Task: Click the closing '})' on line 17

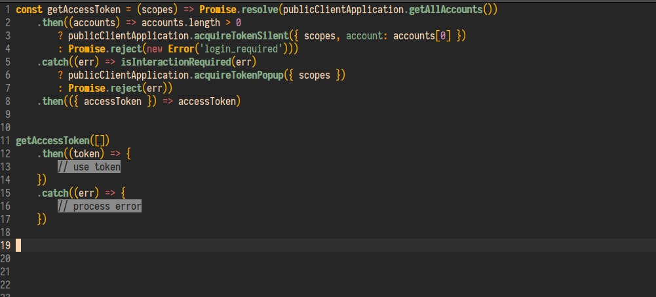Action: pos(42,219)
